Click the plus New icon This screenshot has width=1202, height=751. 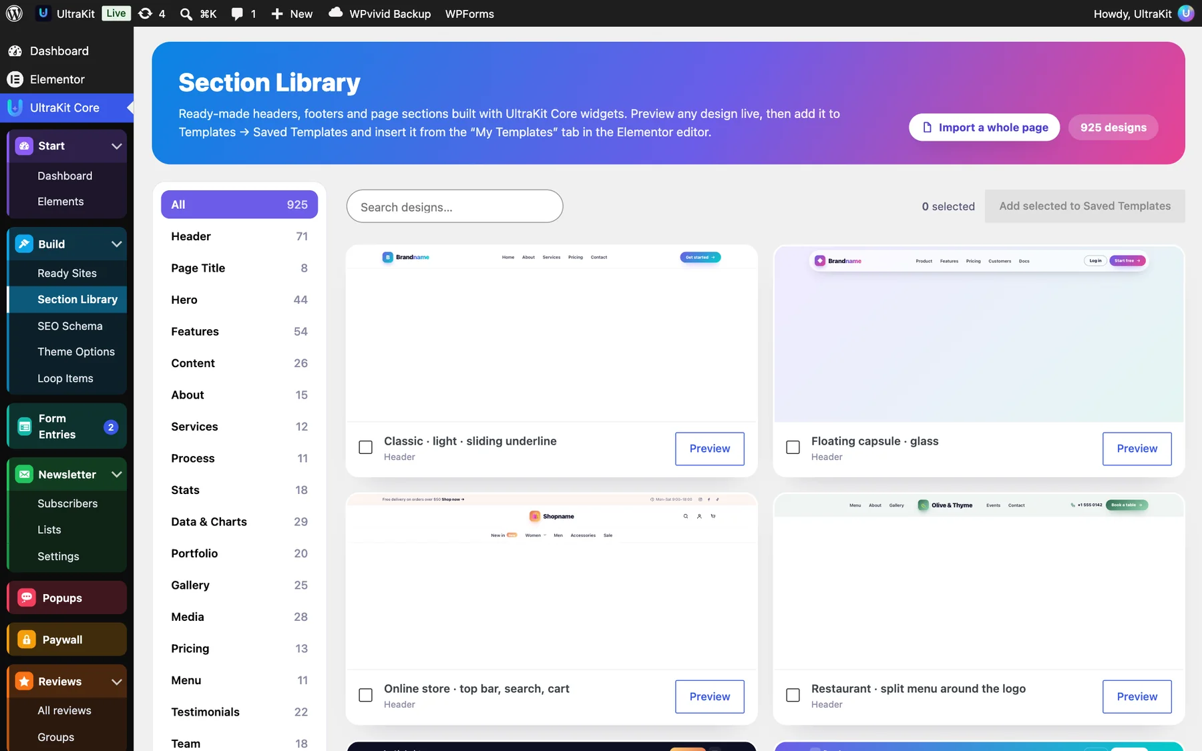click(277, 14)
